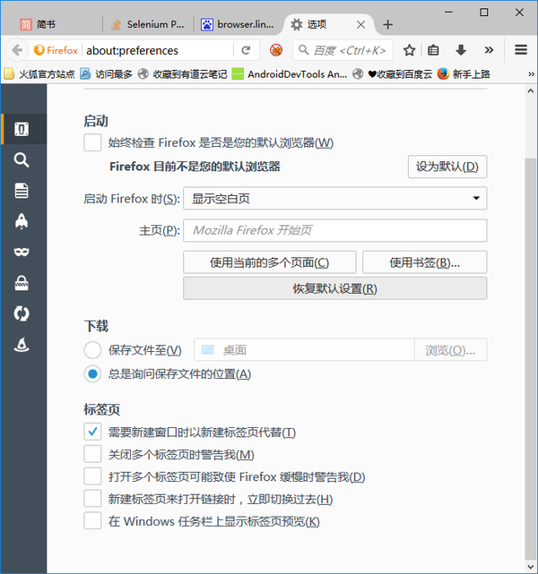The image size is (538, 574).
Task: Expand the 启动 Firefox 时 dropdown
Action: pyautogui.click(x=334, y=199)
